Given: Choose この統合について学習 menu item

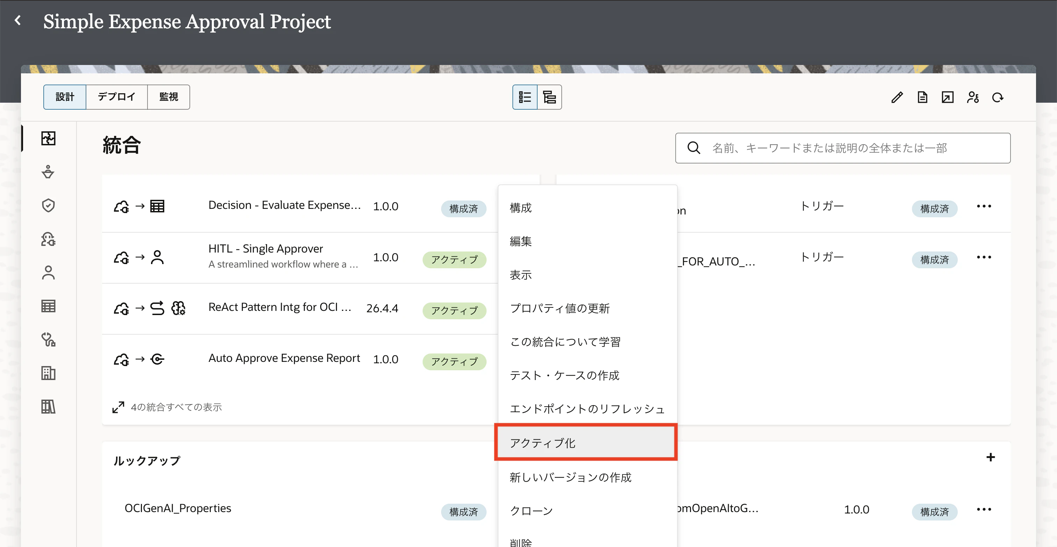Looking at the screenshot, I should pos(588,342).
